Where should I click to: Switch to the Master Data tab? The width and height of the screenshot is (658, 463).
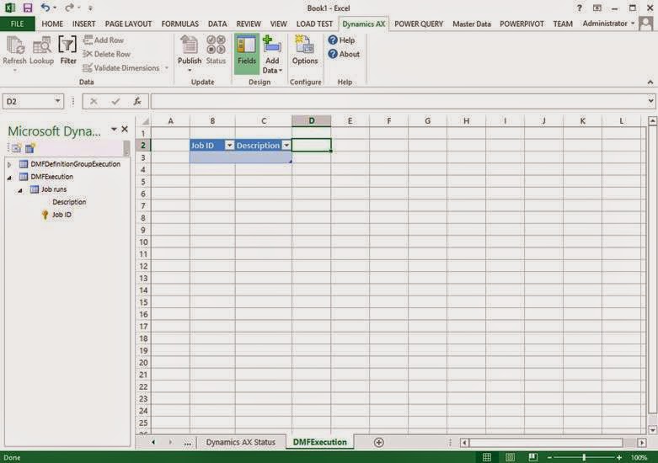coord(471,24)
